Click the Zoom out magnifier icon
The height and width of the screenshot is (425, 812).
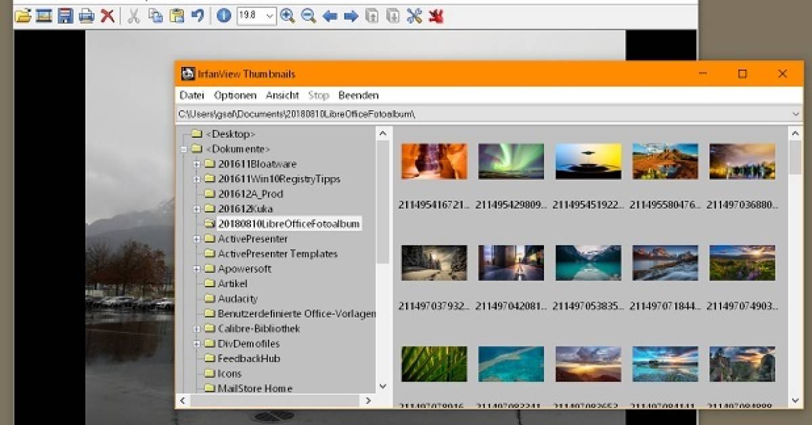coord(309,16)
